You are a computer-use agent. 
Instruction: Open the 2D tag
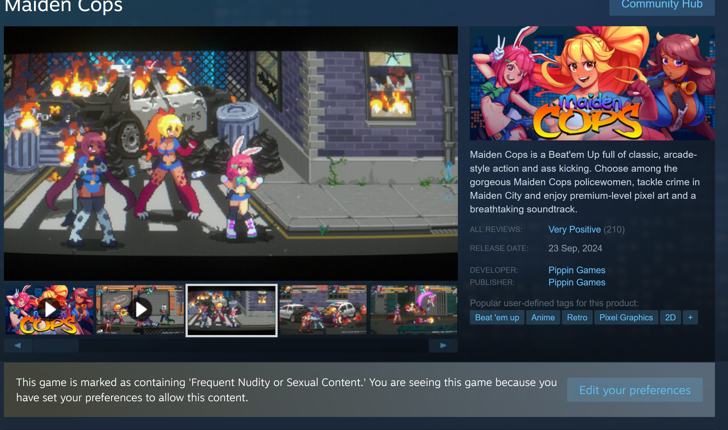pos(670,317)
